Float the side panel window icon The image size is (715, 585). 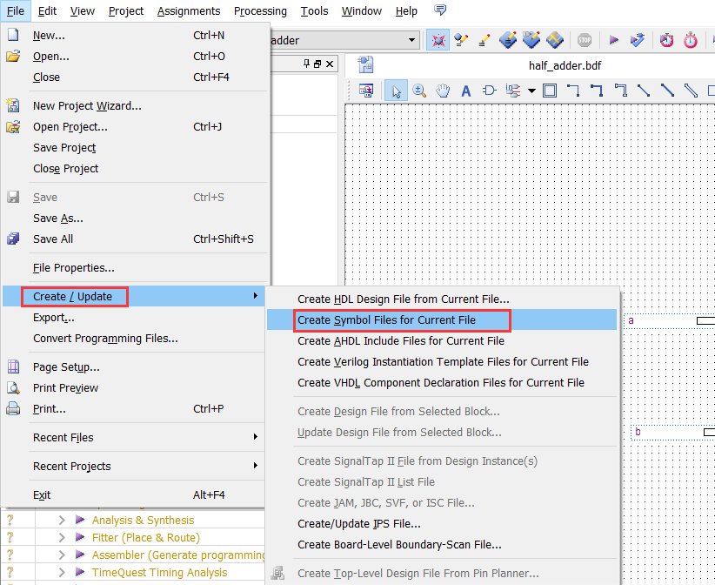(x=317, y=64)
